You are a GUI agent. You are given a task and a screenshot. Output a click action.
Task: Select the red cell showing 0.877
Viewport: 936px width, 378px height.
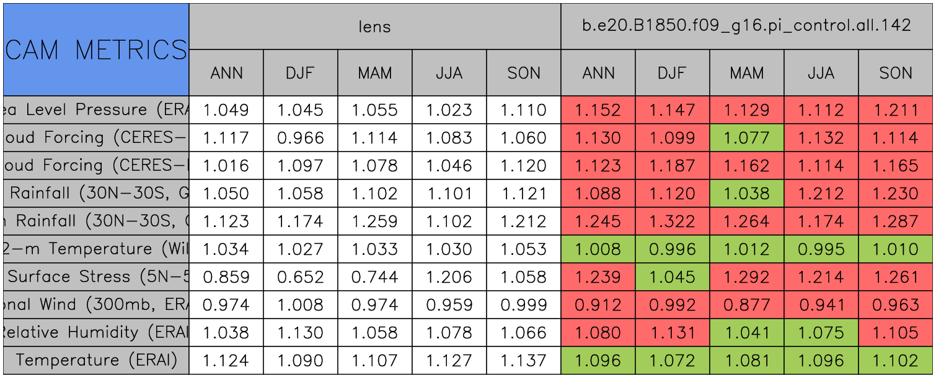(747, 304)
